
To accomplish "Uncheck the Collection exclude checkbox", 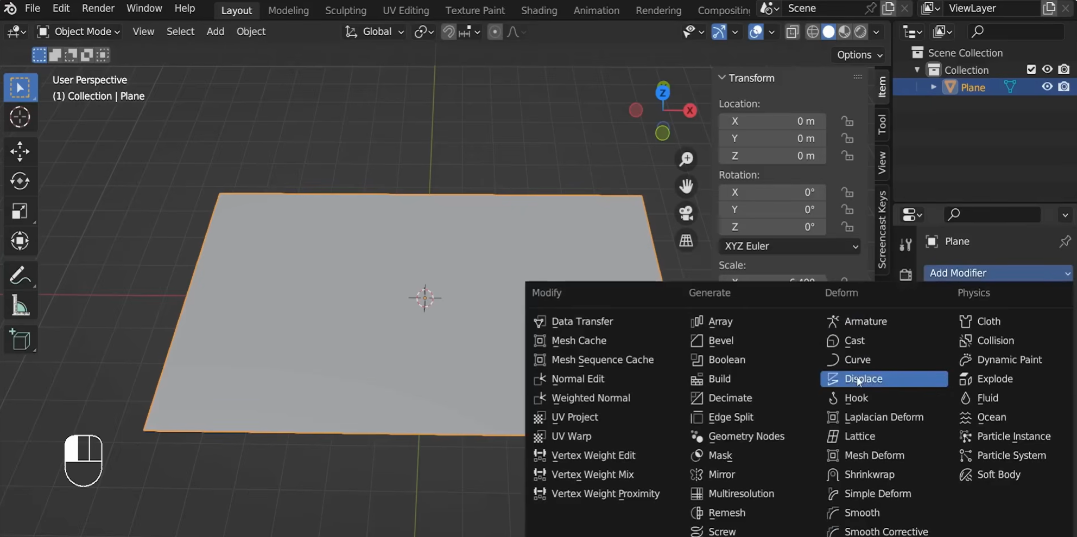I will tap(1031, 69).
